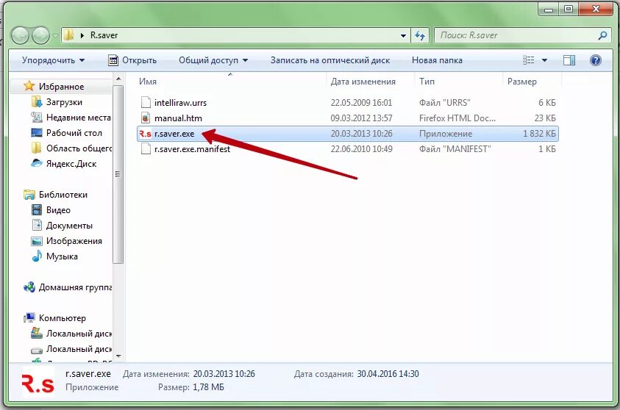
Task: Select Компьютер in the navigation pane
Action: [62, 318]
